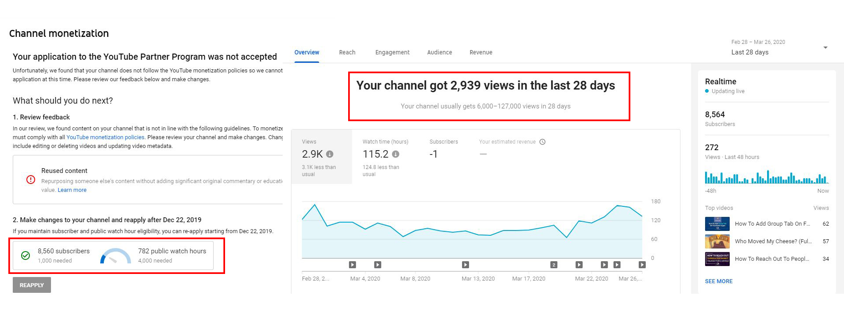Click the red warning icon for Reused content

tap(31, 180)
